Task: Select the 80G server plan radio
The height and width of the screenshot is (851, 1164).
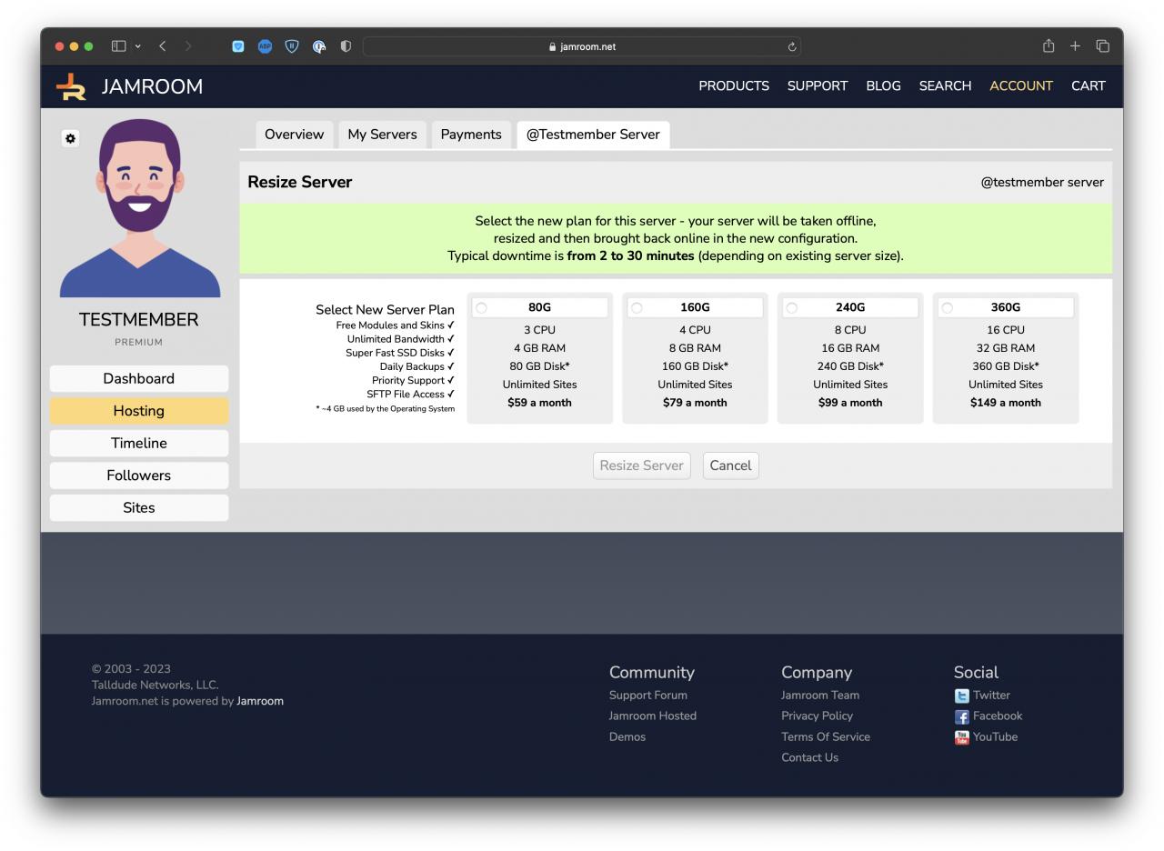Action: click(x=482, y=308)
